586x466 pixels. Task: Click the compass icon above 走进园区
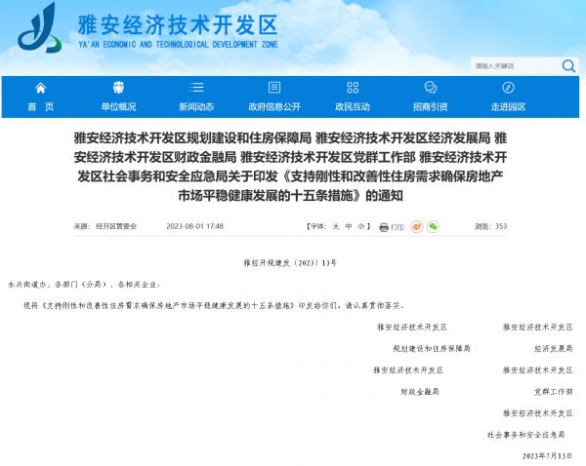point(508,88)
